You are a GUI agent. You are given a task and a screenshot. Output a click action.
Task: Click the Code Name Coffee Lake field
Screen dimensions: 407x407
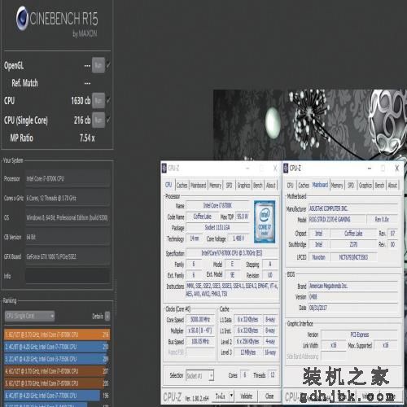pos(202,217)
